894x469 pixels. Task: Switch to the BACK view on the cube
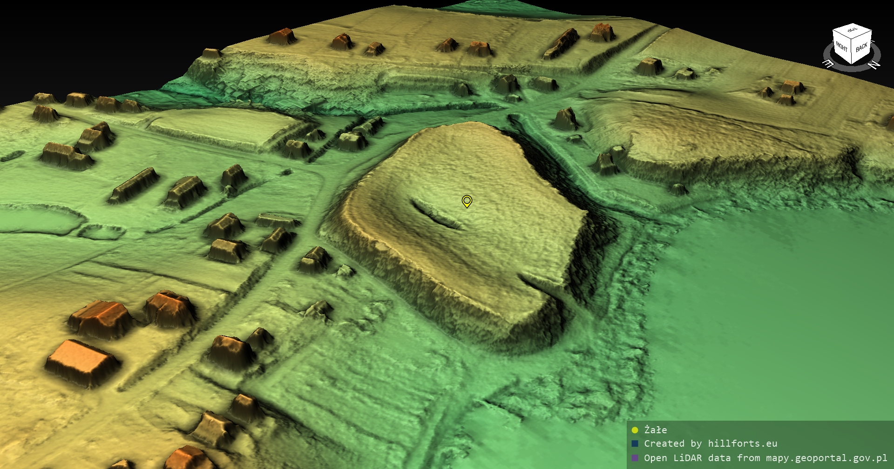pyautogui.click(x=861, y=47)
